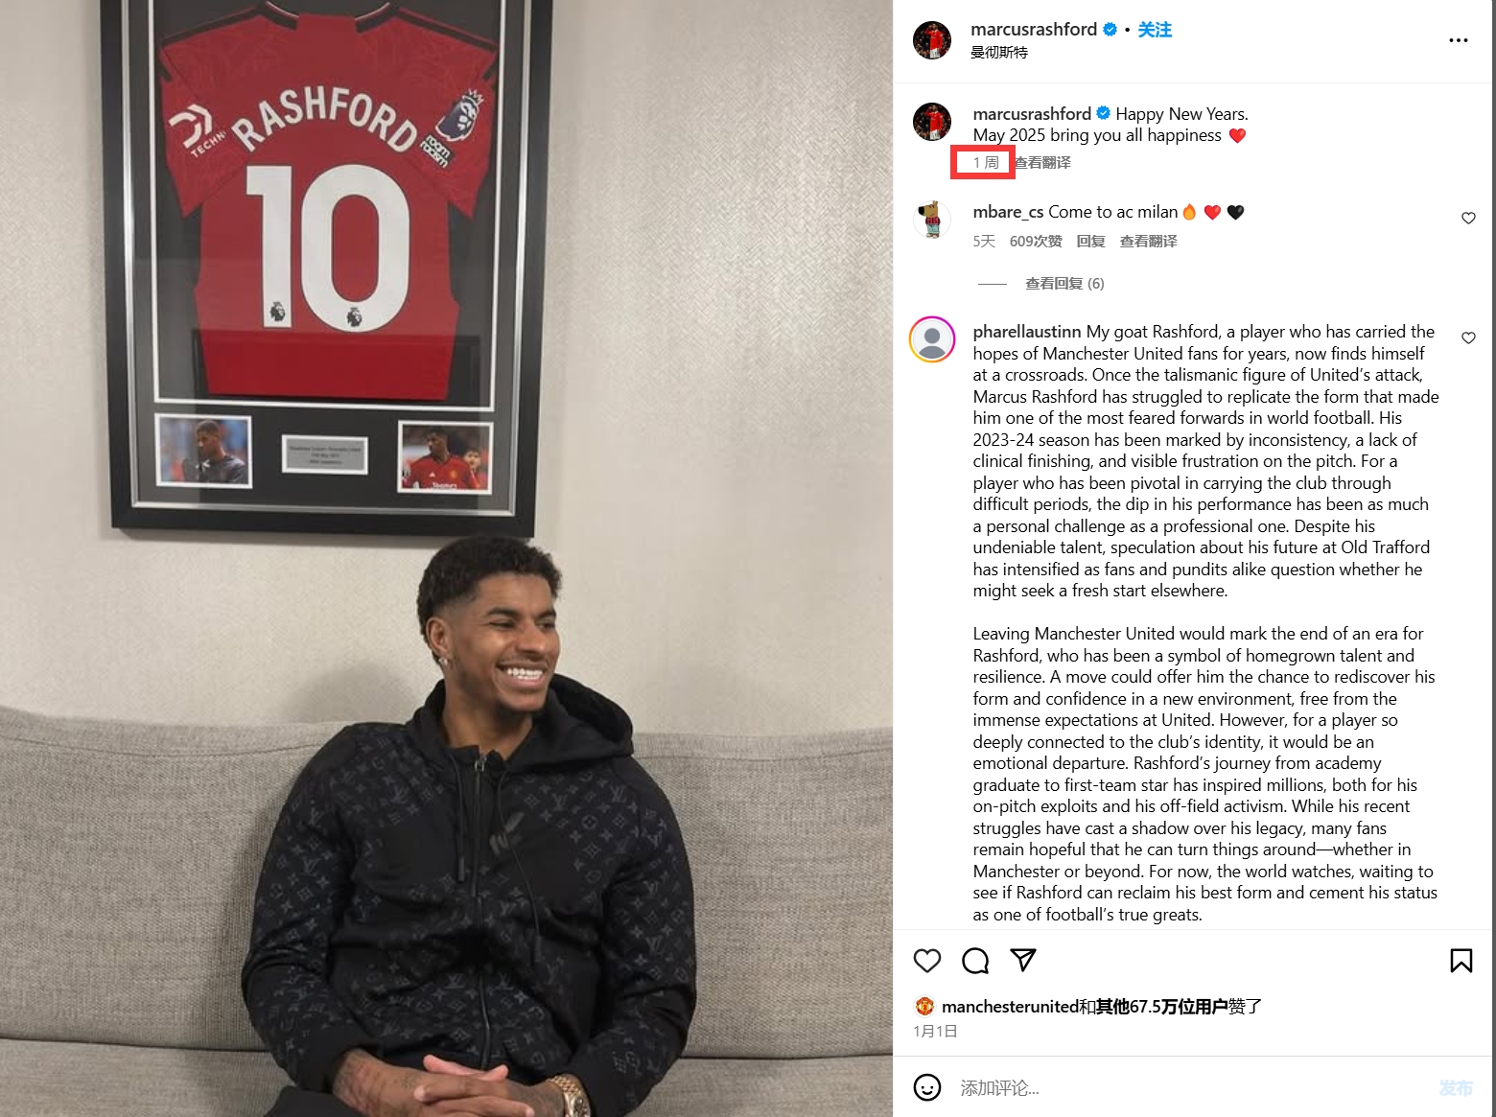1496x1117 pixels.
Task: Open marcusrashford header profile picture
Action: pyautogui.click(x=932, y=40)
